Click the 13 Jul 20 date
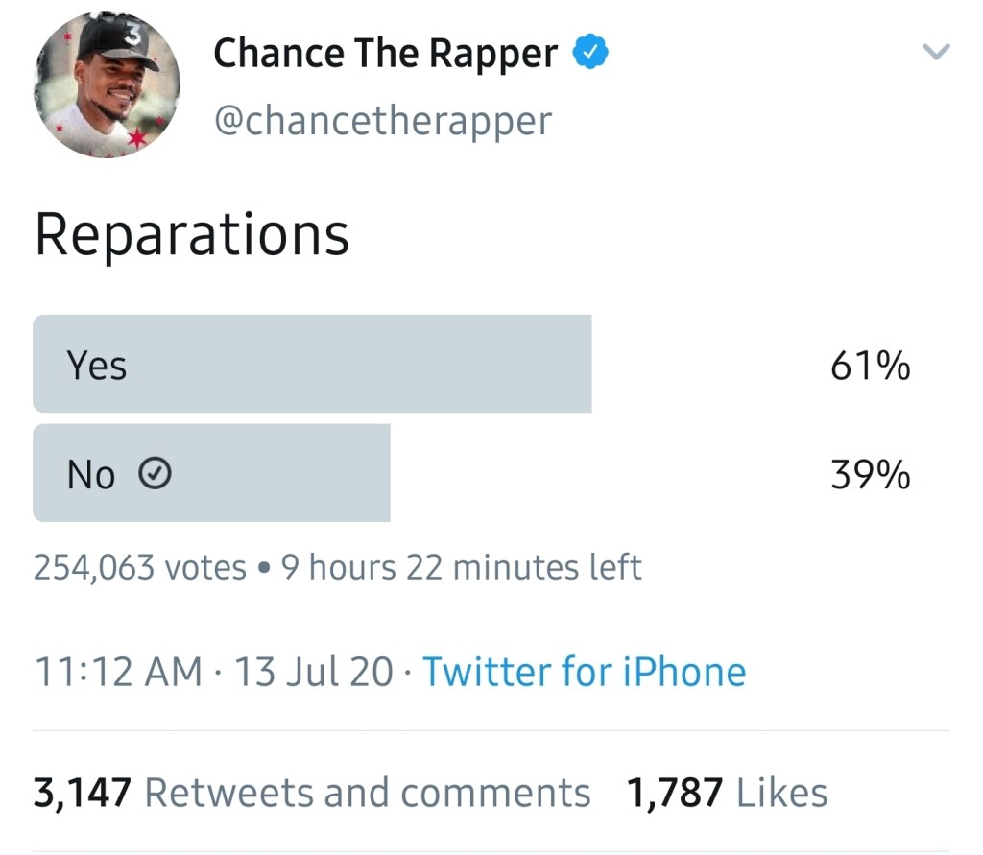 (314, 672)
